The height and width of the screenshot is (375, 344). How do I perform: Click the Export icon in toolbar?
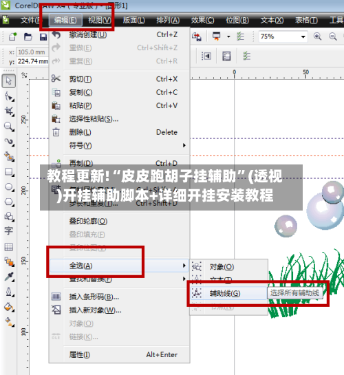[x=197, y=36]
